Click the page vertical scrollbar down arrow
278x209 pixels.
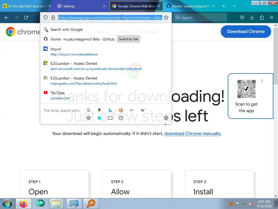(x=276, y=196)
